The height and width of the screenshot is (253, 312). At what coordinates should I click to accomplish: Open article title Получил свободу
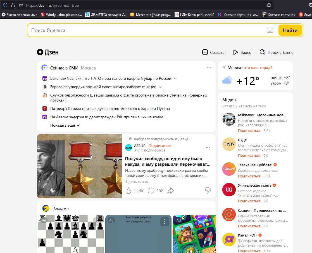(168, 162)
